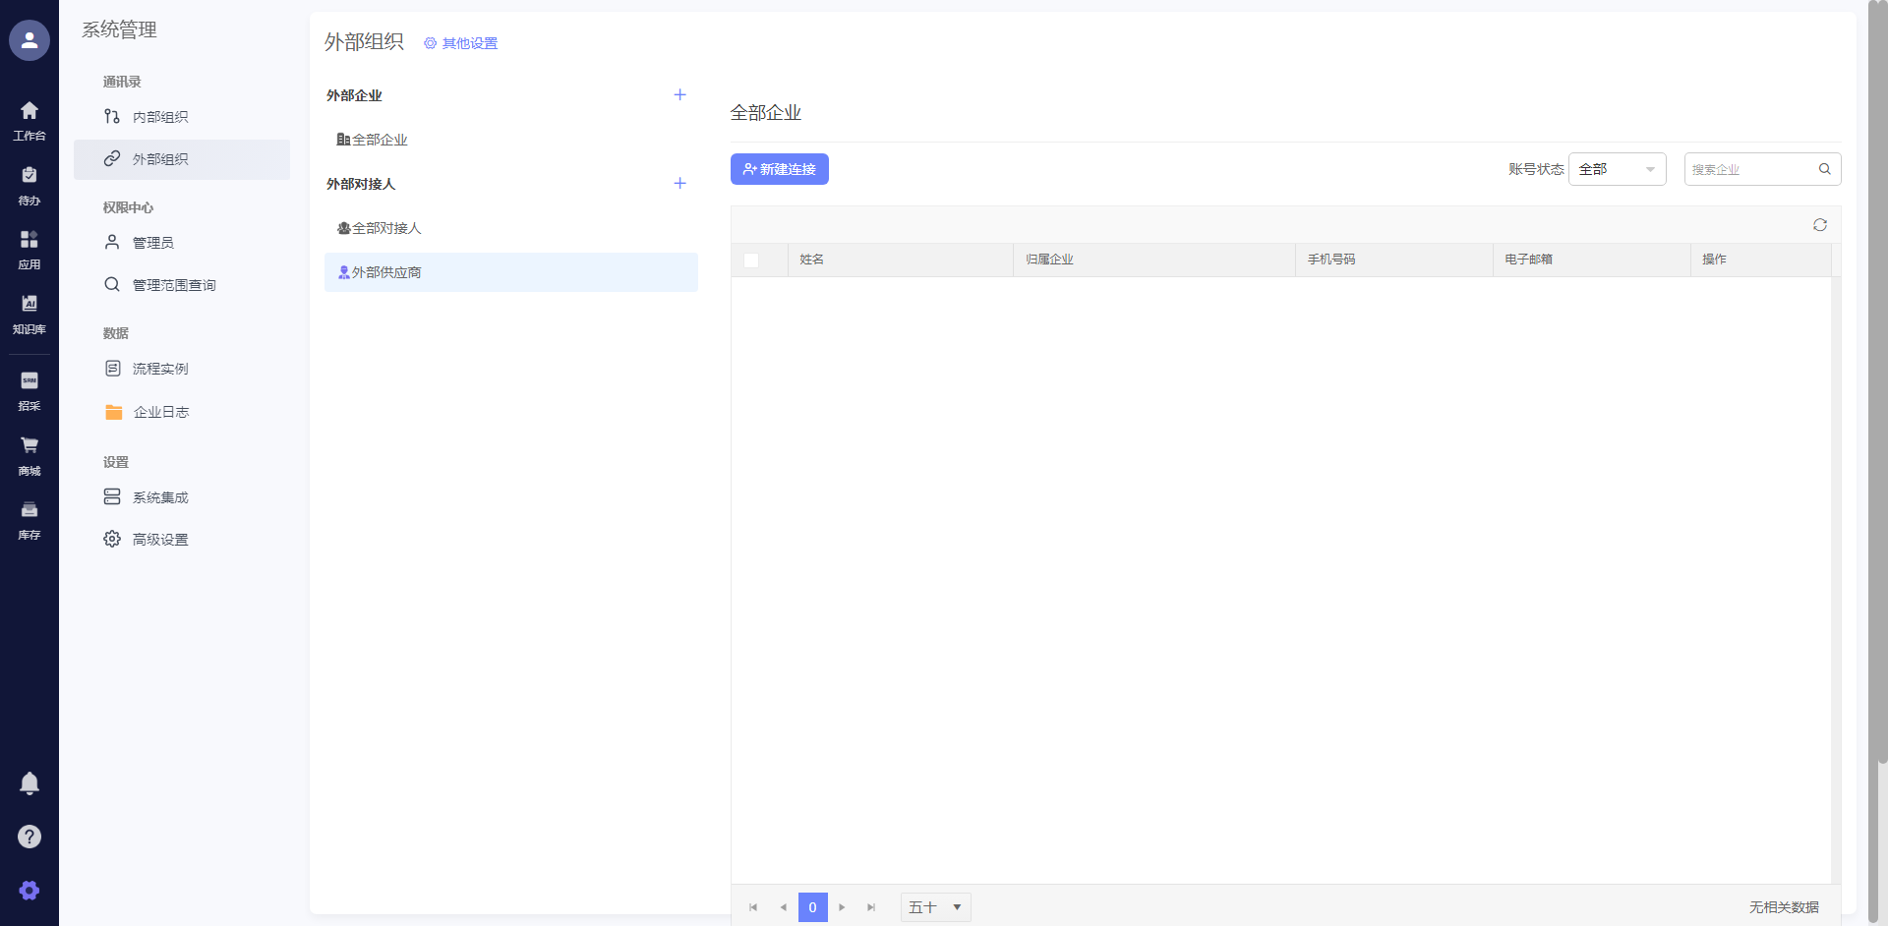Open 内部组织 in the sidebar menu
The width and height of the screenshot is (1888, 926).
point(160,117)
